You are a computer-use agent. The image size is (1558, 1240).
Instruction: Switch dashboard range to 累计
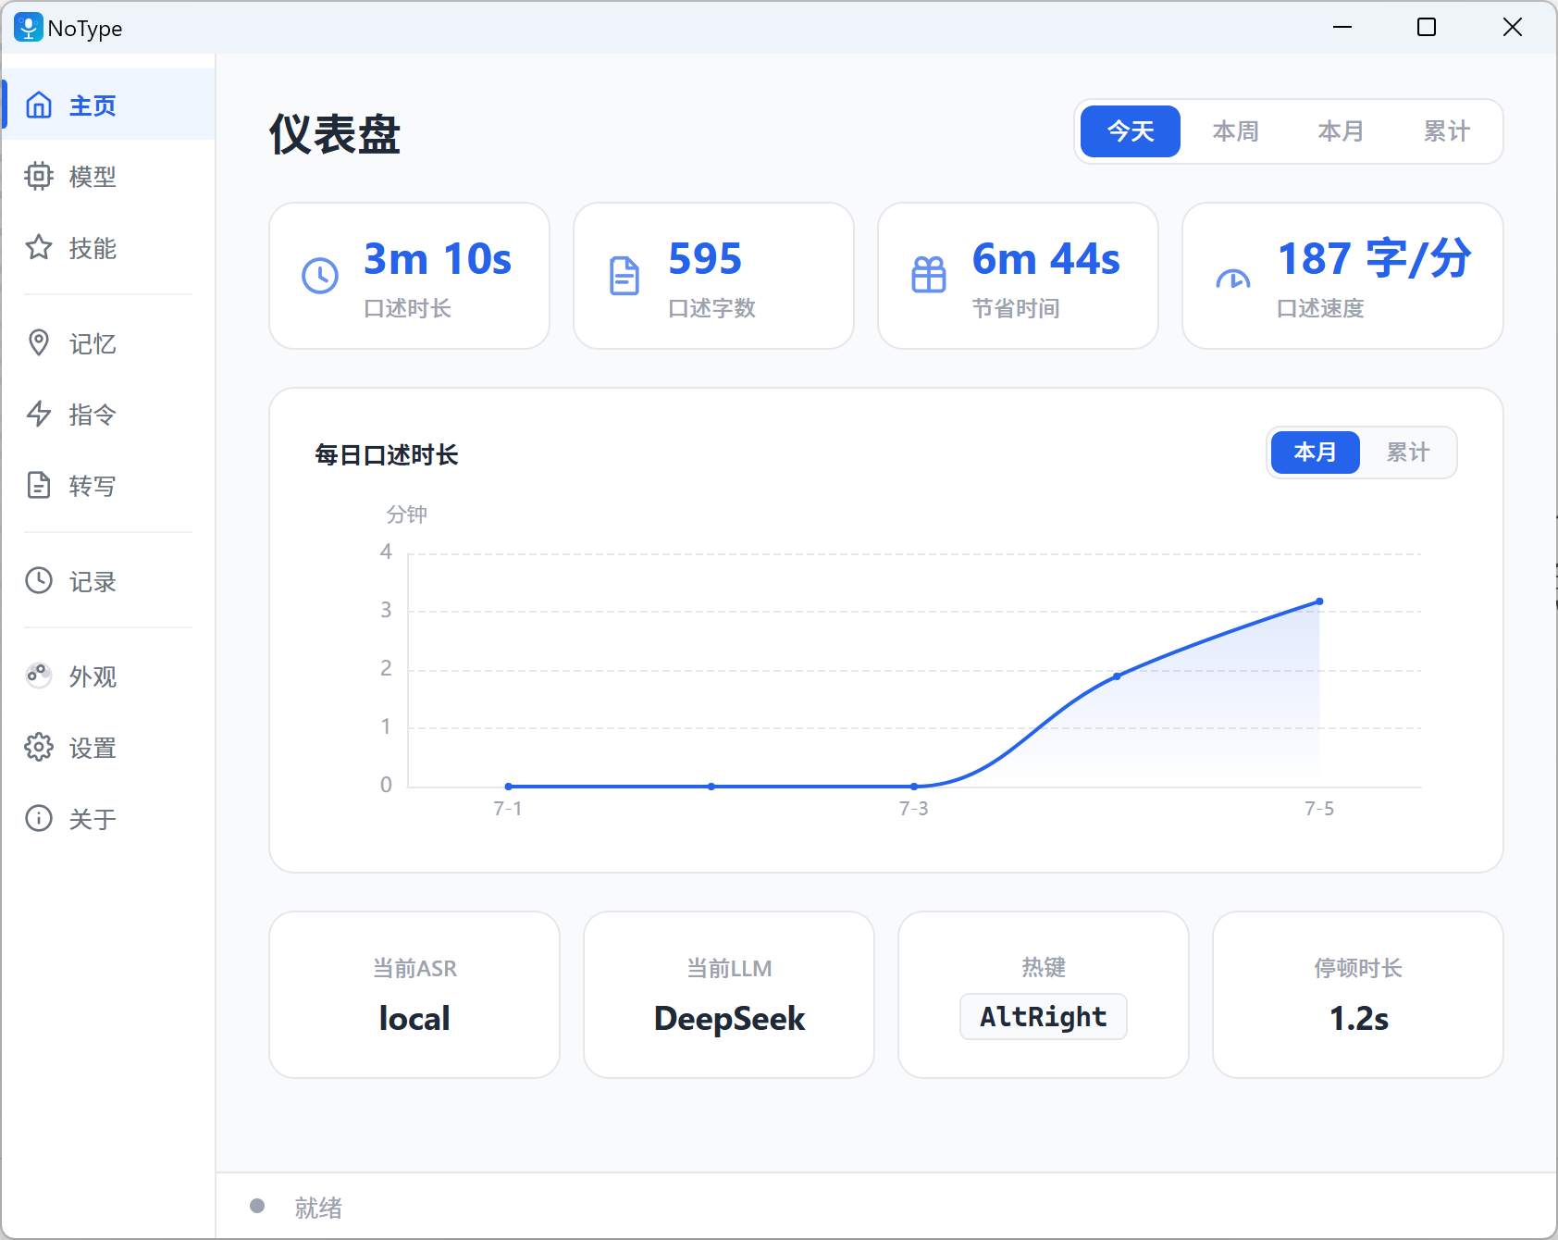(1447, 131)
